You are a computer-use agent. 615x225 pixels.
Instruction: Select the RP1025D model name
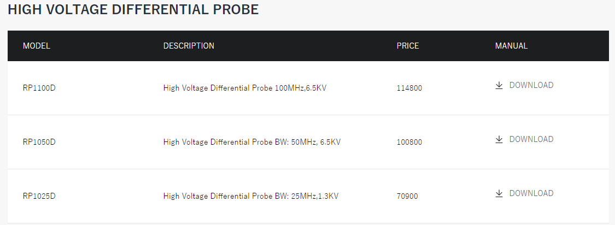[39, 196]
